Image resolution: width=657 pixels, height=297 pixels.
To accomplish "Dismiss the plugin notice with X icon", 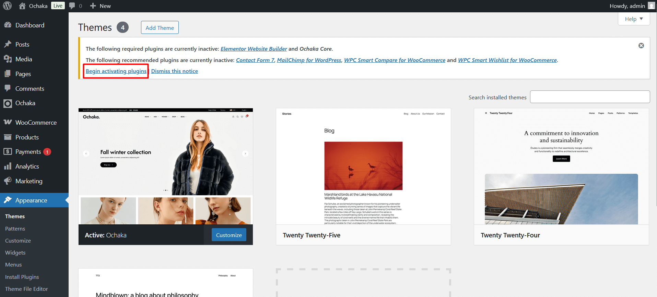I will [641, 46].
